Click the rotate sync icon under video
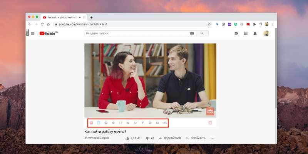 (150, 123)
